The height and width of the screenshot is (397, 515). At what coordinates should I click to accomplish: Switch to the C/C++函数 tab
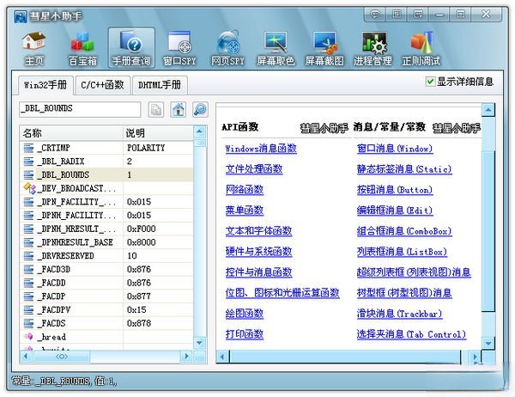102,85
